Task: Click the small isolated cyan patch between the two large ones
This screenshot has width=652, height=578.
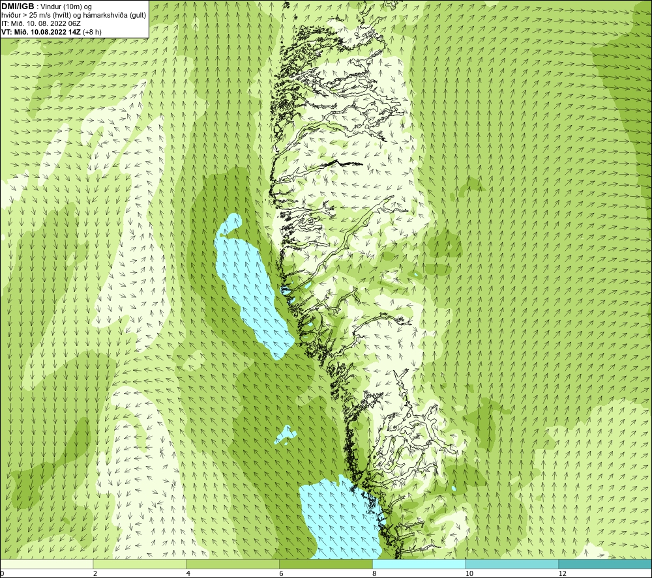Action: [286, 435]
